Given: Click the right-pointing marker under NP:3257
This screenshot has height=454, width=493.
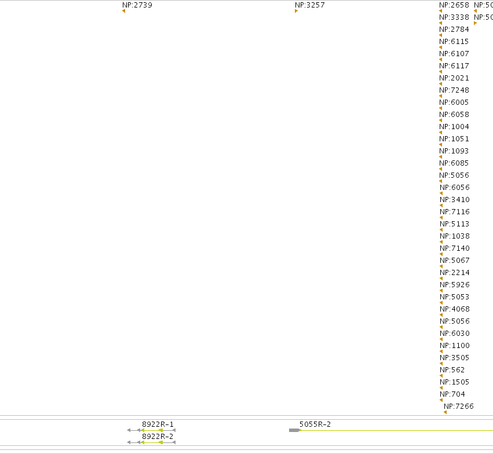Looking at the screenshot, I should 296,11.
